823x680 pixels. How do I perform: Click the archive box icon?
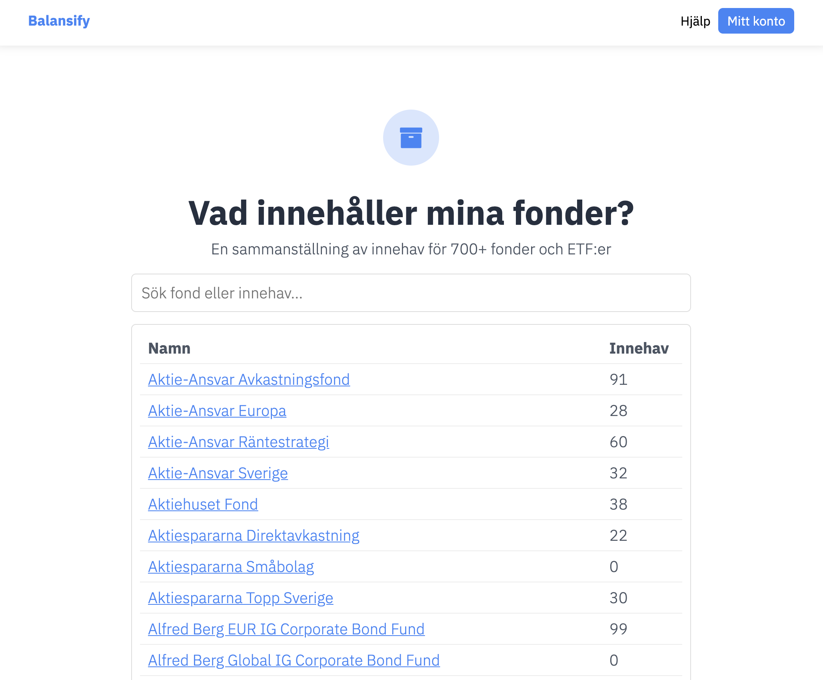[411, 138]
